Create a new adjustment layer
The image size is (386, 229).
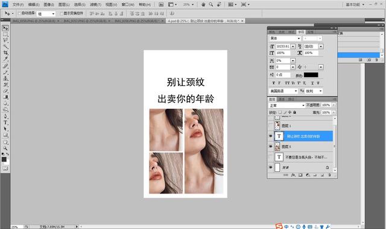coord(308,175)
